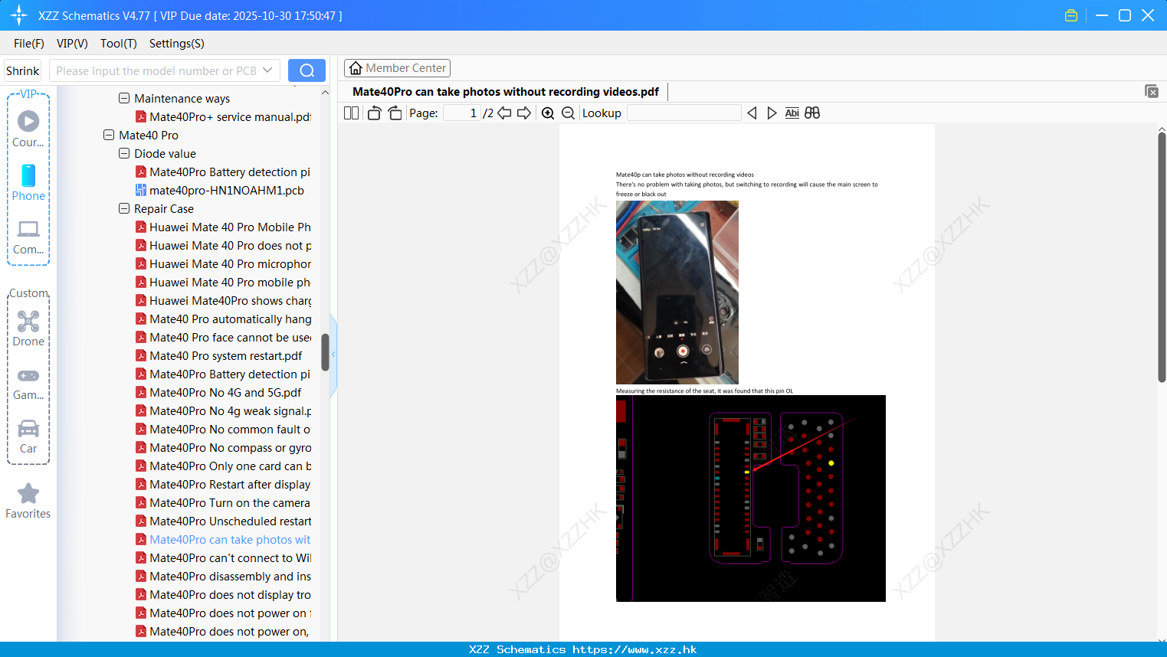Collapse the Mate40 Pro node
1167x657 pixels.
109,135
